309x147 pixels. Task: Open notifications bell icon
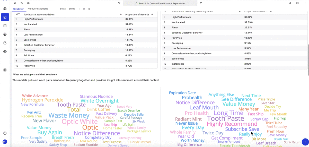15,3
